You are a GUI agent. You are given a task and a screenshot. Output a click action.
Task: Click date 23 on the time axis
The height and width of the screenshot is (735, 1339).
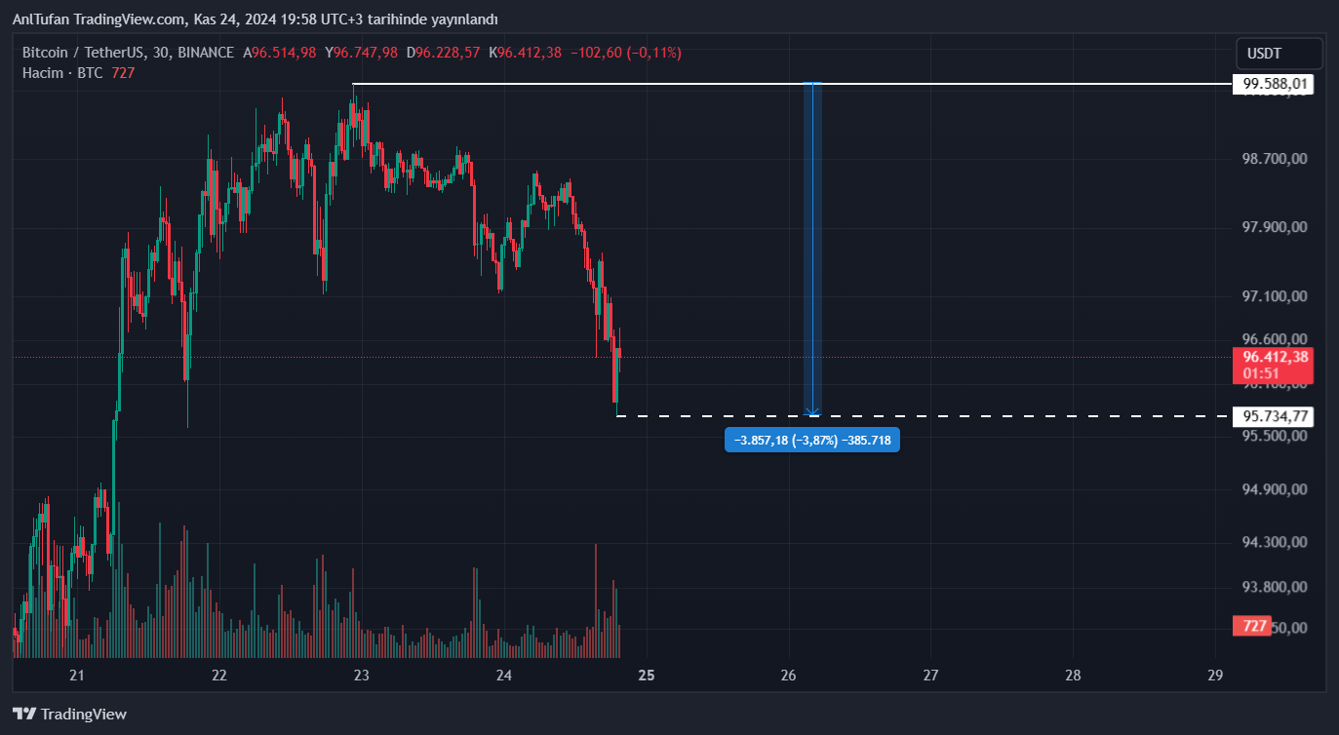coord(361,675)
